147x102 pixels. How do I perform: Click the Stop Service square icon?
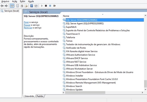(x=46, y=6)
